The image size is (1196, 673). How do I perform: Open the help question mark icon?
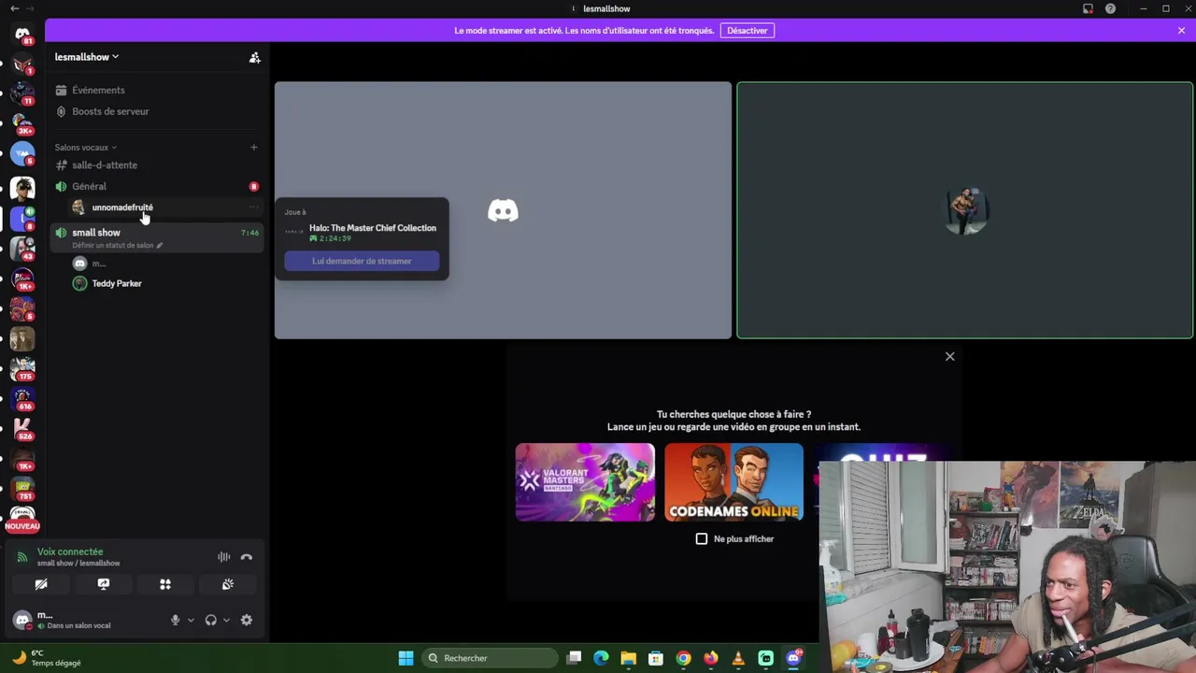coord(1110,8)
